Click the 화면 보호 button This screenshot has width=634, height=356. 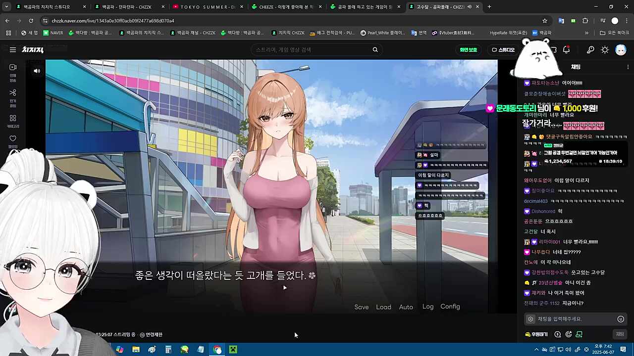coord(468,49)
